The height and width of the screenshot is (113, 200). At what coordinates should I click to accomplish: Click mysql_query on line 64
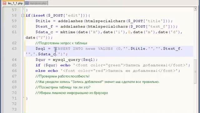point(67,60)
